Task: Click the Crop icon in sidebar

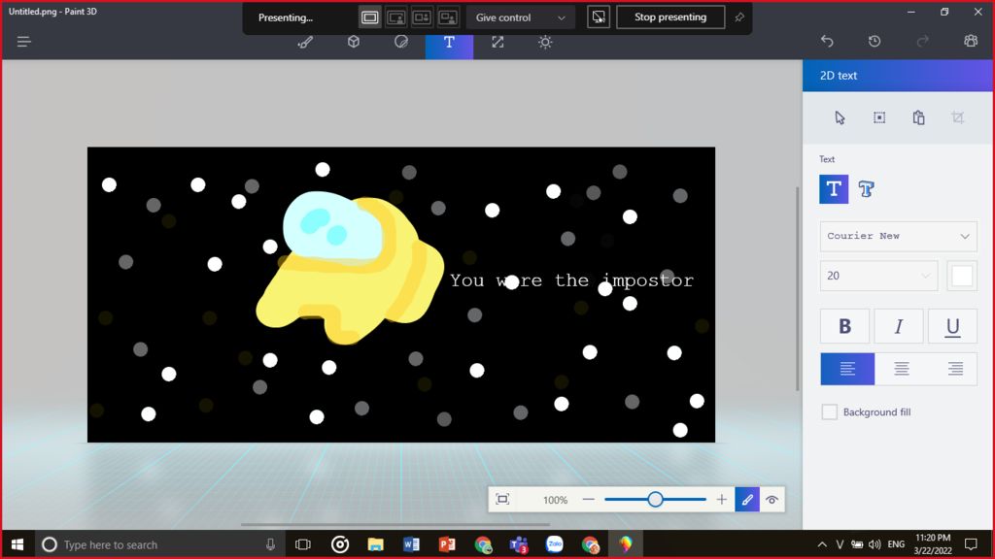Action: point(957,117)
